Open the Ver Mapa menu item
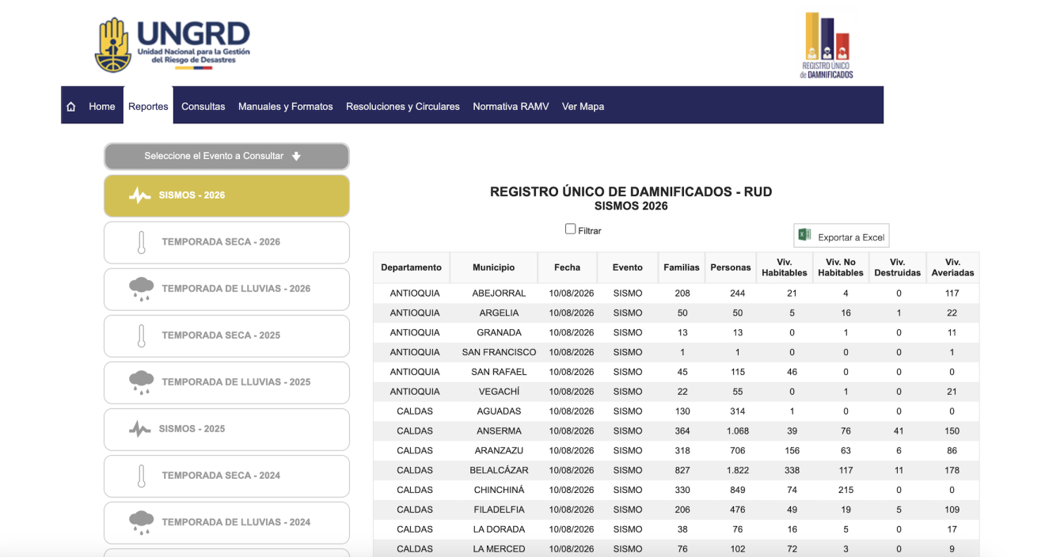Viewport: 1045px width, 557px height. click(x=583, y=107)
